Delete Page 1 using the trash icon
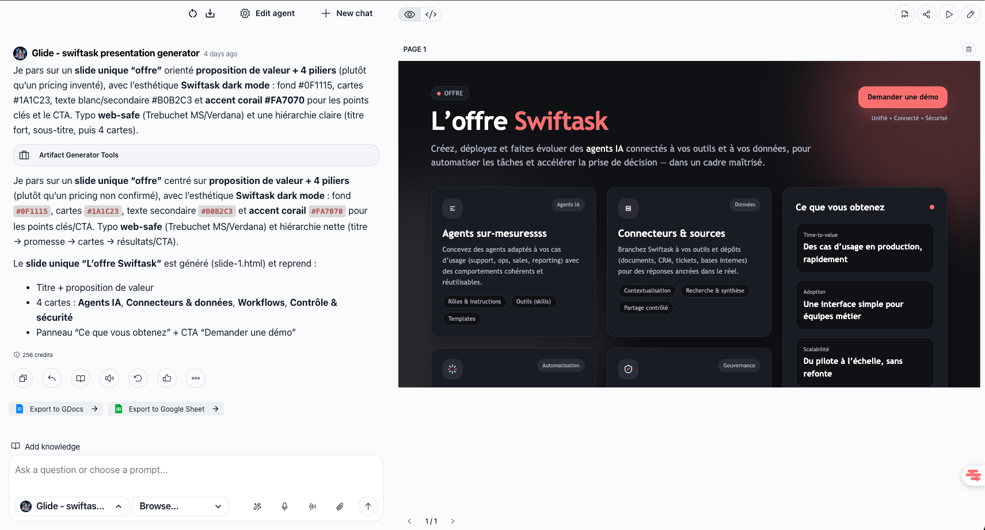Viewport: 985px width, 530px height. click(x=969, y=49)
